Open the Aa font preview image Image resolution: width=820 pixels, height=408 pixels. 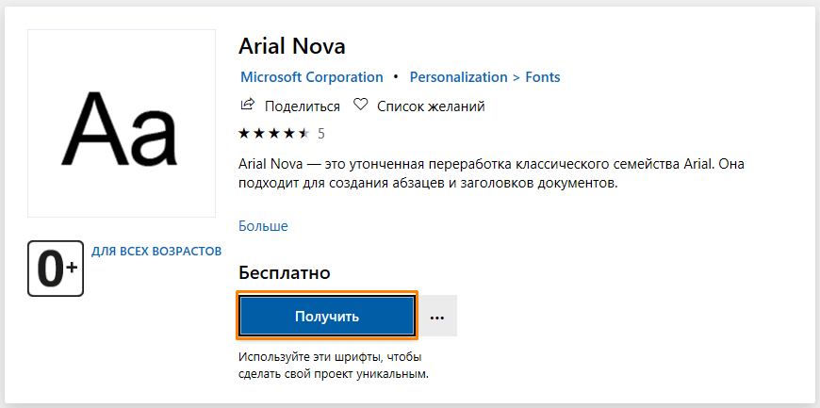(x=122, y=123)
